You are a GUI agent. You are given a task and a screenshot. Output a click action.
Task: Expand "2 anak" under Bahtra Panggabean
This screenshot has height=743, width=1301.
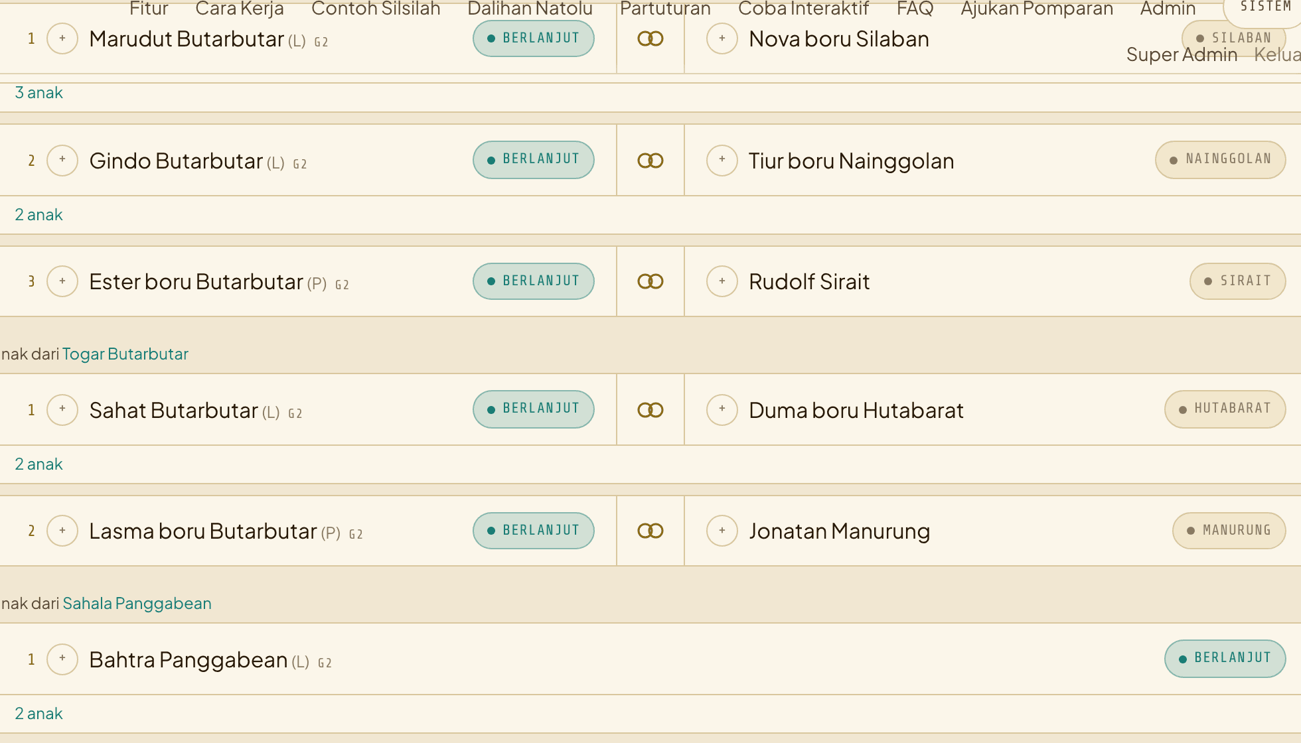coord(38,714)
